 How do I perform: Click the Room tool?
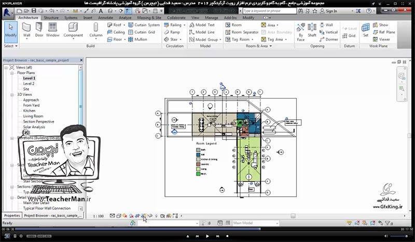[233, 25]
